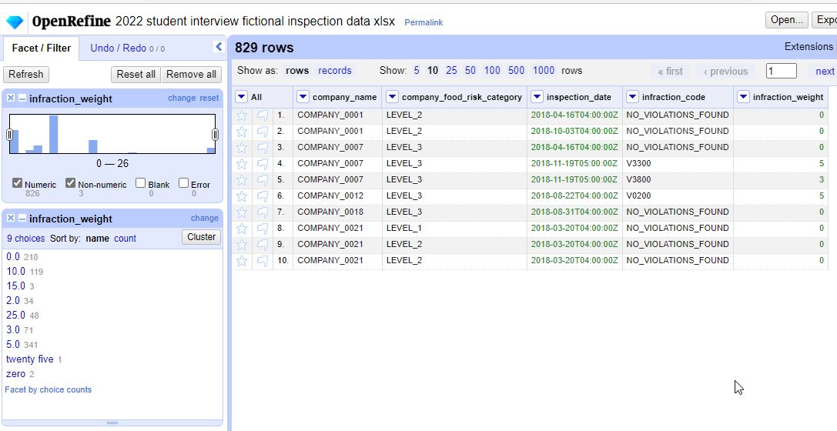This screenshot has width=837, height=431.
Task: Uncheck the Numeric checkbox
Action: [17, 183]
